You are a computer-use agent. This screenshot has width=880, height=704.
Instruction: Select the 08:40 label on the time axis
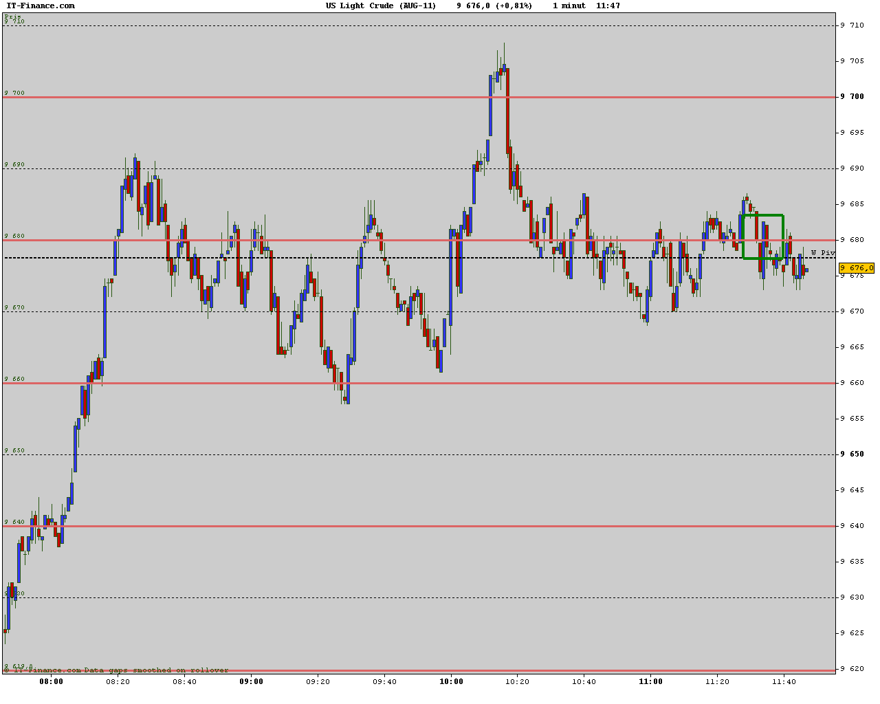[185, 682]
